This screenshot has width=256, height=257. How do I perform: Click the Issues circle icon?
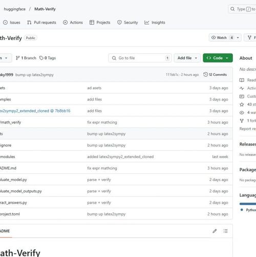click(x=5, y=23)
